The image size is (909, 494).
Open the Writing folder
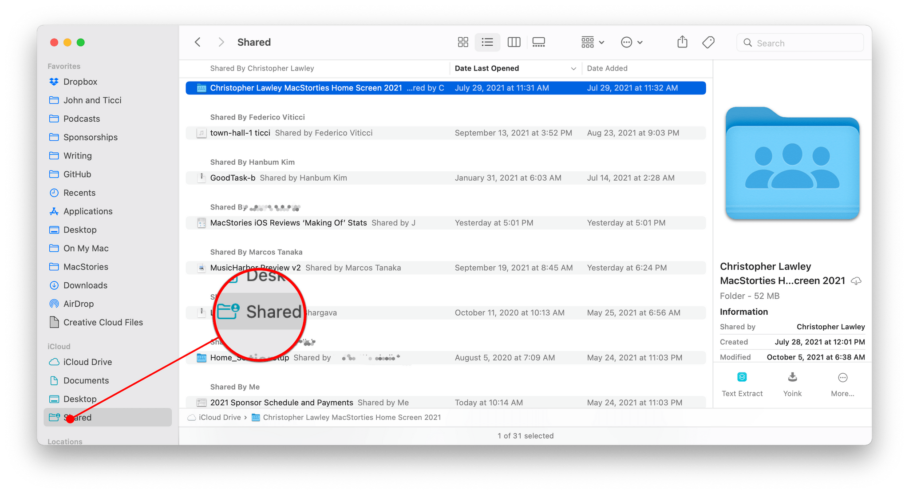107,156
